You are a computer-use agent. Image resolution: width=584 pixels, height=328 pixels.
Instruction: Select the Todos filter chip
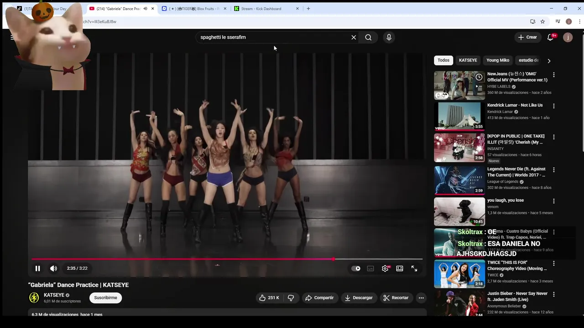(x=443, y=60)
